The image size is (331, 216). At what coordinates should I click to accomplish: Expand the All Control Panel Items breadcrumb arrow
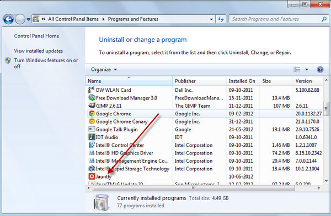click(104, 19)
